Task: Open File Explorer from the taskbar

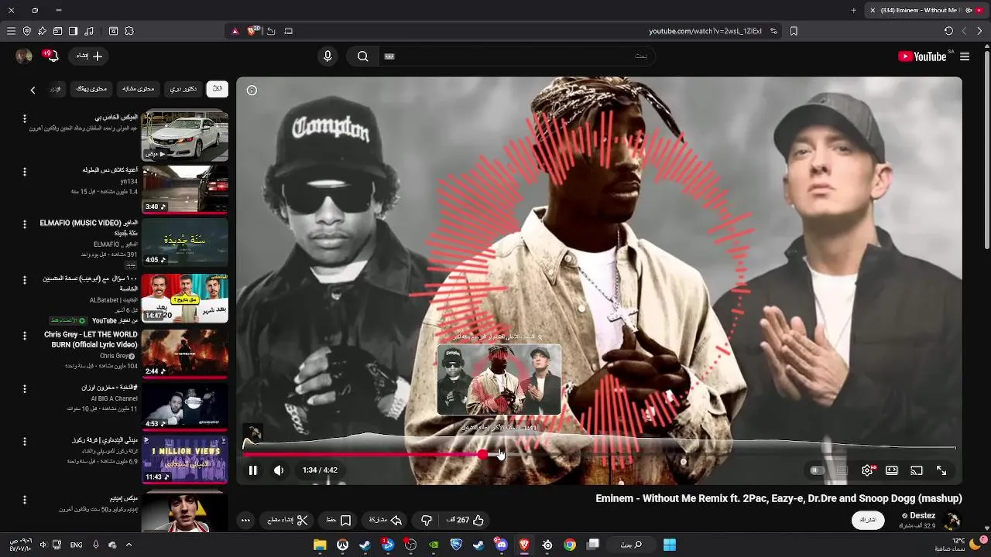Action: click(x=320, y=545)
